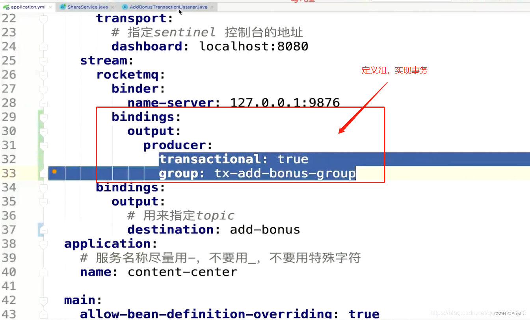Place cursor on destination: add-bonus text
Viewport: 530px width, 320px height.
coord(214,230)
